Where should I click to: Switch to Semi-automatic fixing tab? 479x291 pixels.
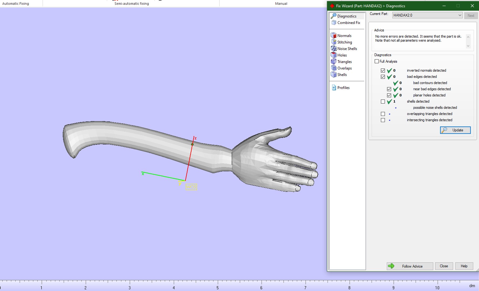pyautogui.click(x=131, y=4)
